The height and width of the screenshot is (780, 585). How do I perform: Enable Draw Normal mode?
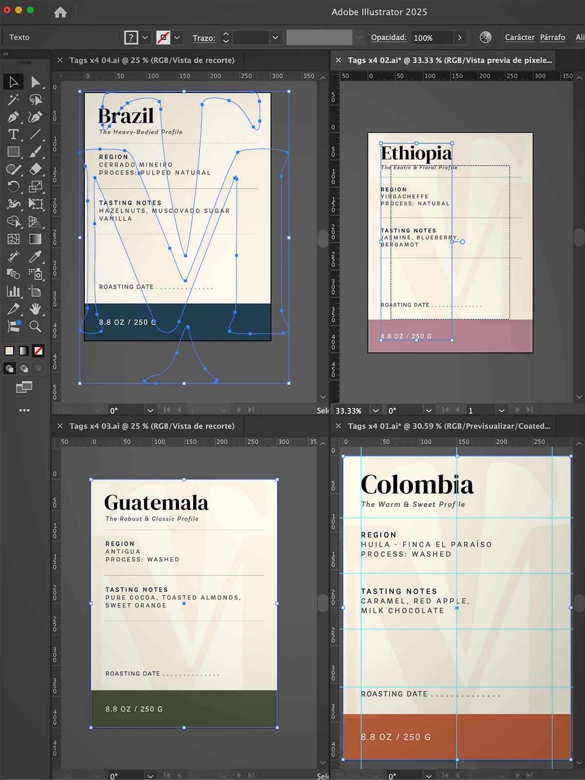click(9, 369)
